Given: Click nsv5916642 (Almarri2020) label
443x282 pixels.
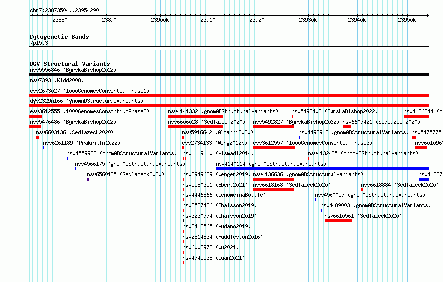Looking at the screenshot, I should [218, 132].
